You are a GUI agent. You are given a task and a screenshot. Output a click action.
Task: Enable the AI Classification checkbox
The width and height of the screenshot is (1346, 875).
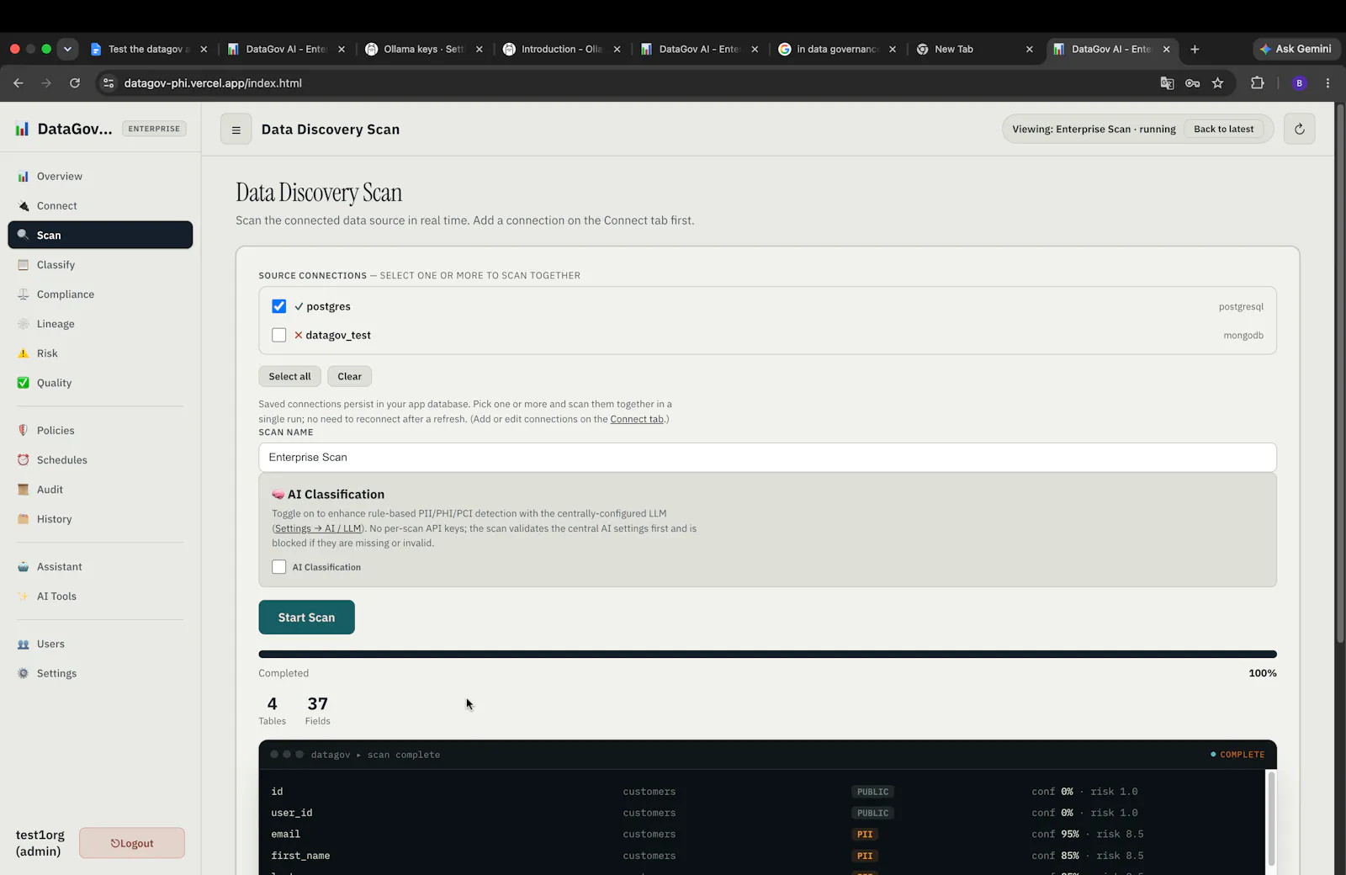(x=279, y=567)
